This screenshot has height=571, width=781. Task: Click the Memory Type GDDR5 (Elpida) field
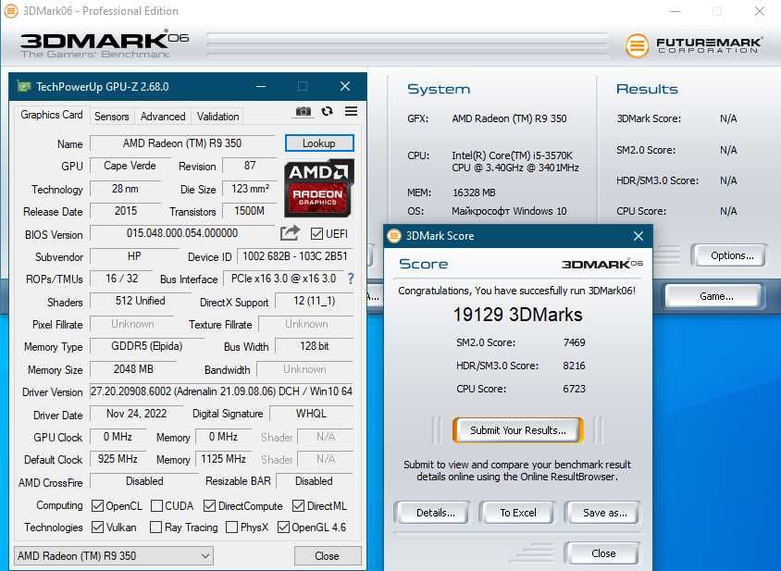coord(147,346)
